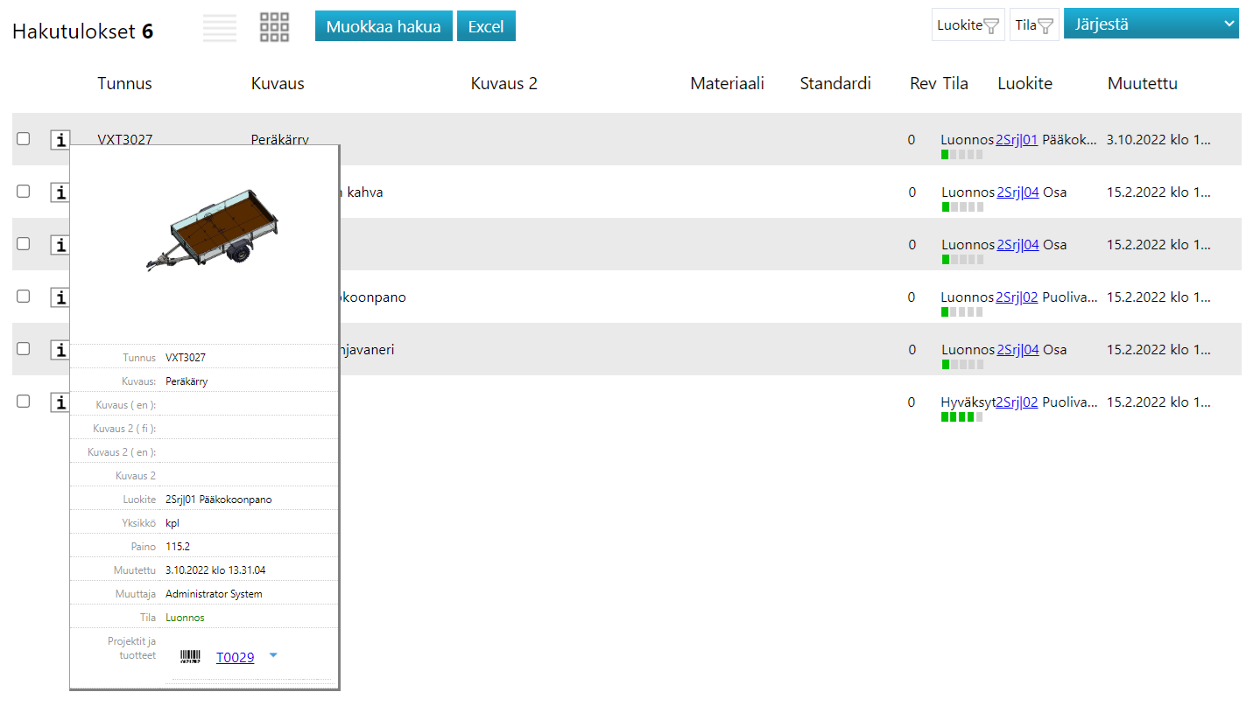The width and height of the screenshot is (1253, 706).
Task: Sort by Tunnus column header
Action: coord(124,84)
